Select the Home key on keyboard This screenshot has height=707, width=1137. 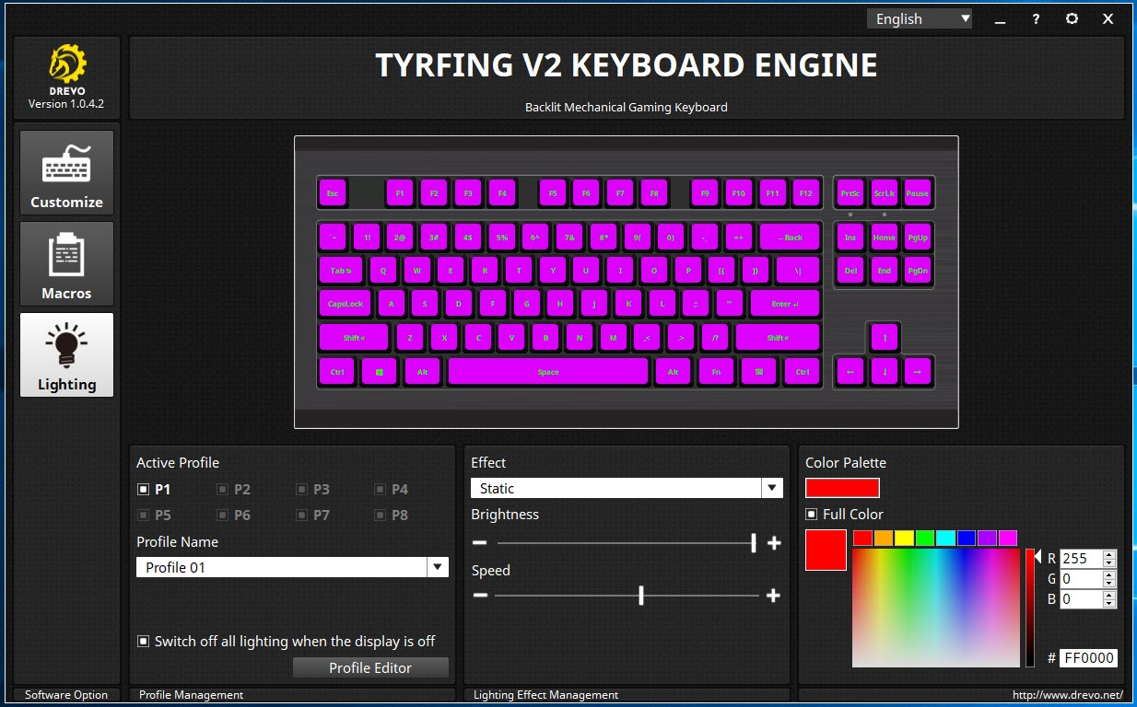coord(885,238)
